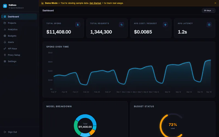Image resolution: width=219 pixels, height=137 pixels.
Task: Click the clock icon on Avg Latency card
Action: click(x=209, y=25)
